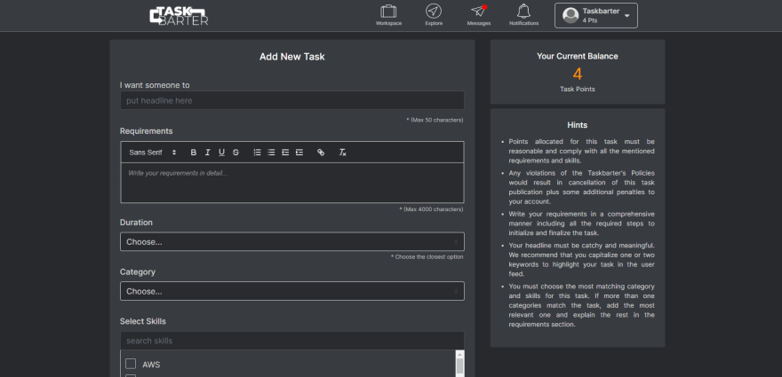Image resolution: width=782 pixels, height=377 pixels.
Task: Check the AWS skill checkbox
Action: (131, 364)
